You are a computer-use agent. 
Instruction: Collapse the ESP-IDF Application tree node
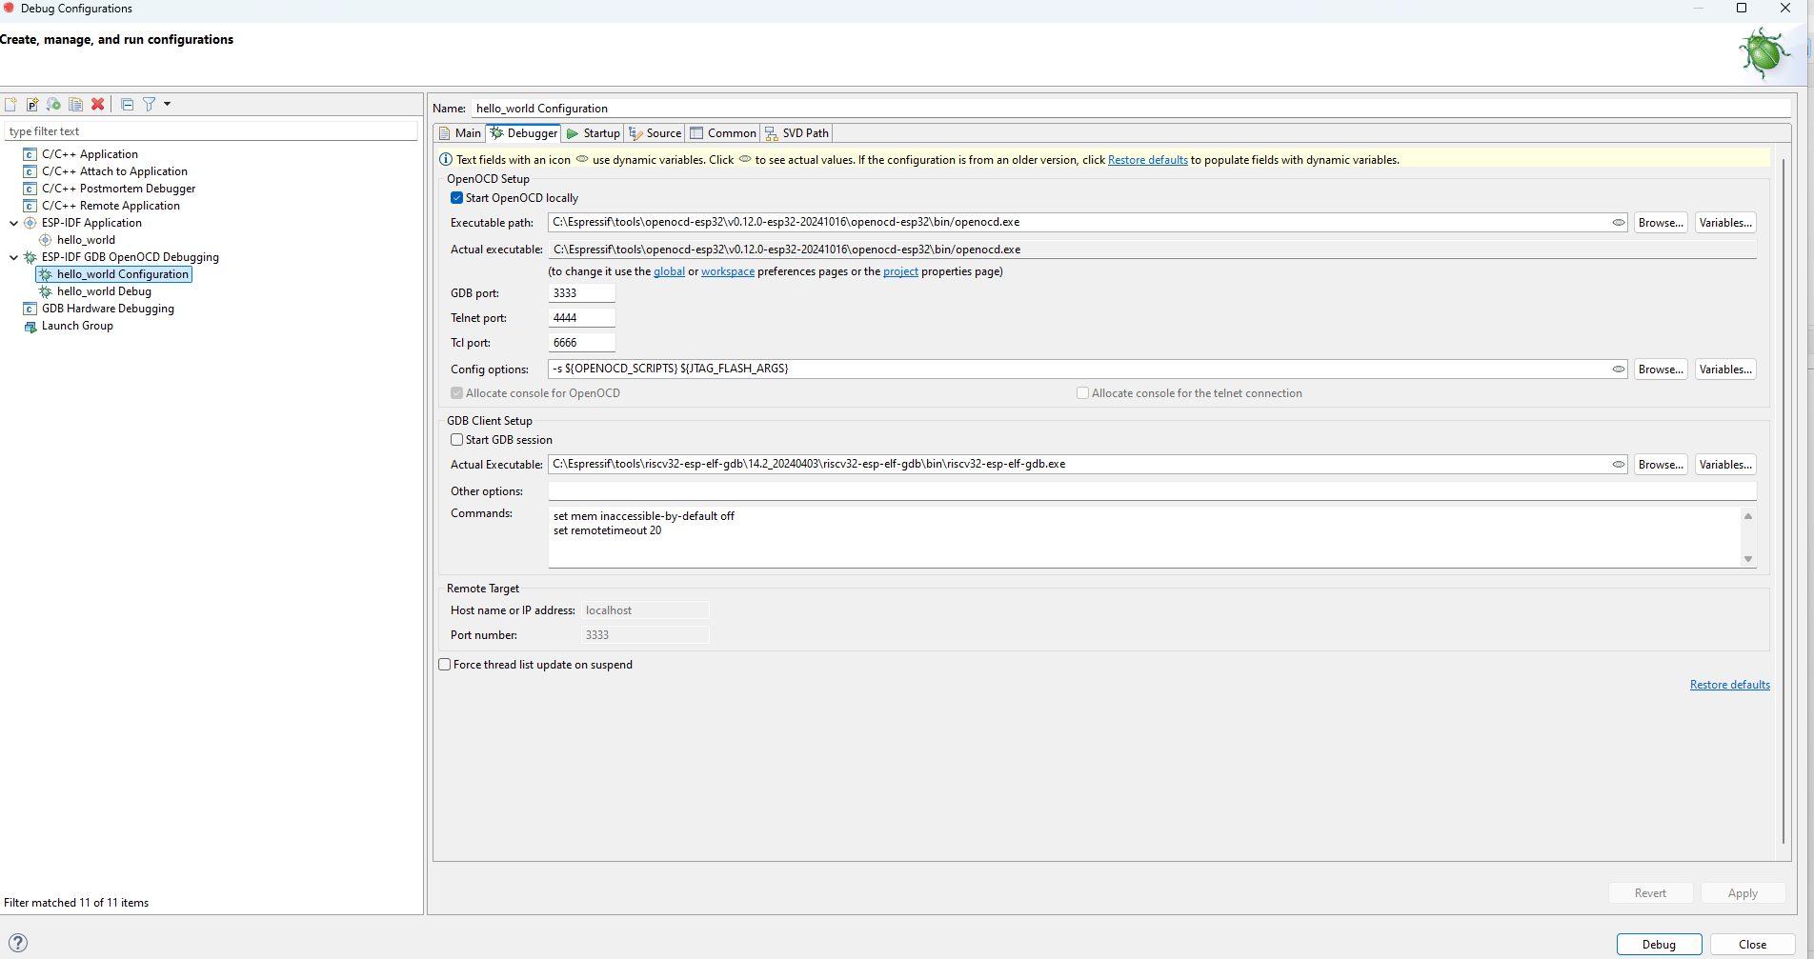tap(13, 223)
